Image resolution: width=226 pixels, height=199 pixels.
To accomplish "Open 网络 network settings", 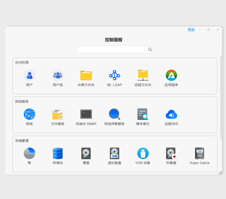I will 29,117.
